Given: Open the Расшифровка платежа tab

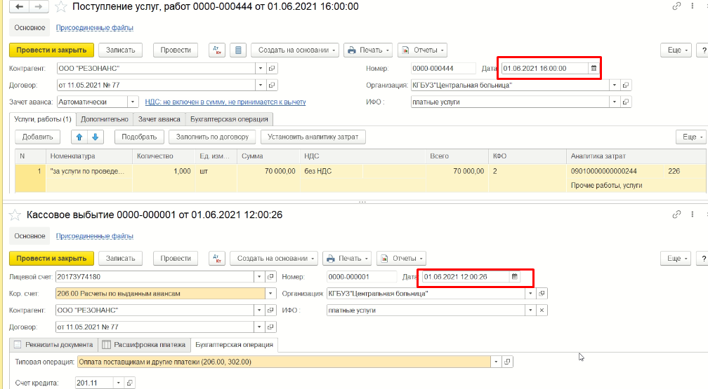Looking at the screenshot, I should (x=144, y=345).
